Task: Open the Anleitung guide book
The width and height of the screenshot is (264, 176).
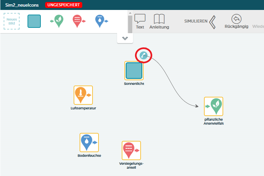Action: [159, 22]
